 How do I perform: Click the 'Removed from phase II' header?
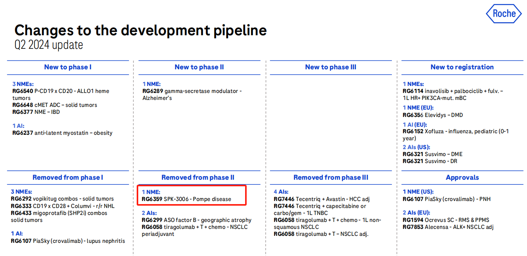198,177
